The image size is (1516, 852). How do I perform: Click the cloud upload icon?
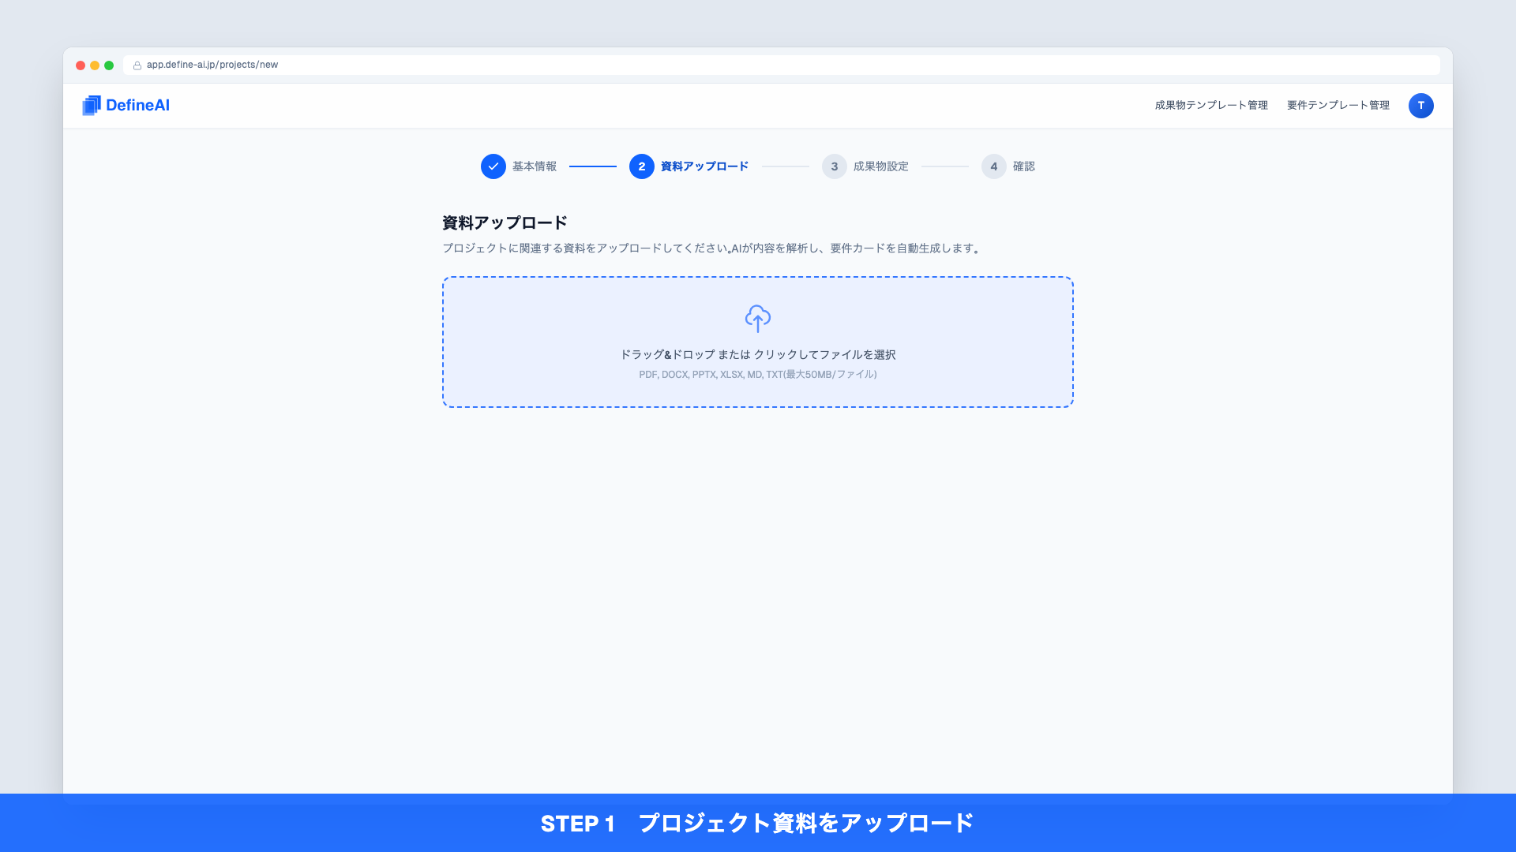click(757, 318)
